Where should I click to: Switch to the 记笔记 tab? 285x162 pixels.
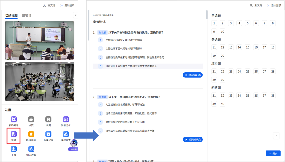(x=26, y=16)
